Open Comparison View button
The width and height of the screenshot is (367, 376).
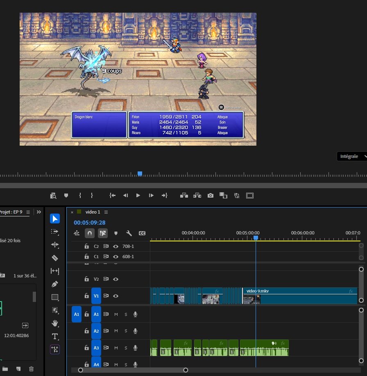(x=223, y=196)
